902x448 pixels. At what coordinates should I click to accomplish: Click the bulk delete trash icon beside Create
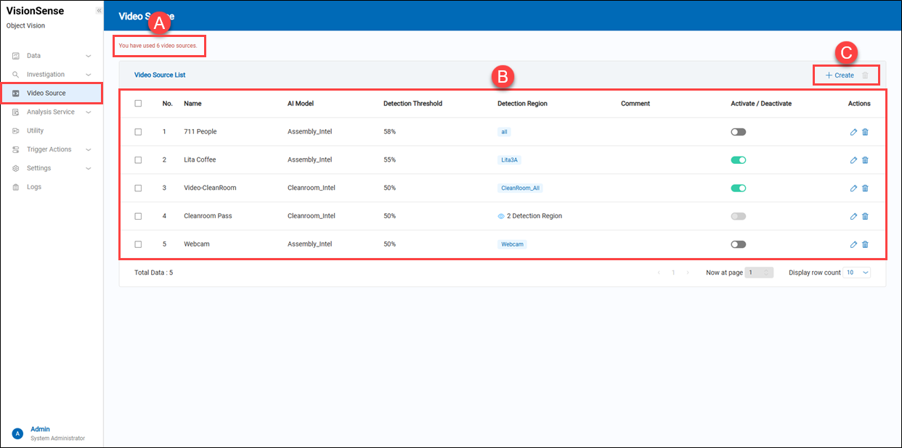[x=865, y=75]
